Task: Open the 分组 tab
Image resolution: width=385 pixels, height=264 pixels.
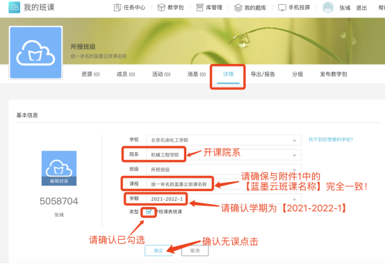Action: [297, 74]
